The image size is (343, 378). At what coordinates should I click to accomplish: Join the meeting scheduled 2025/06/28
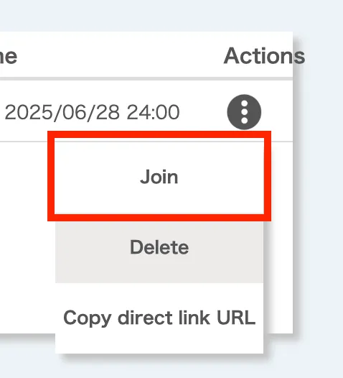click(x=159, y=177)
